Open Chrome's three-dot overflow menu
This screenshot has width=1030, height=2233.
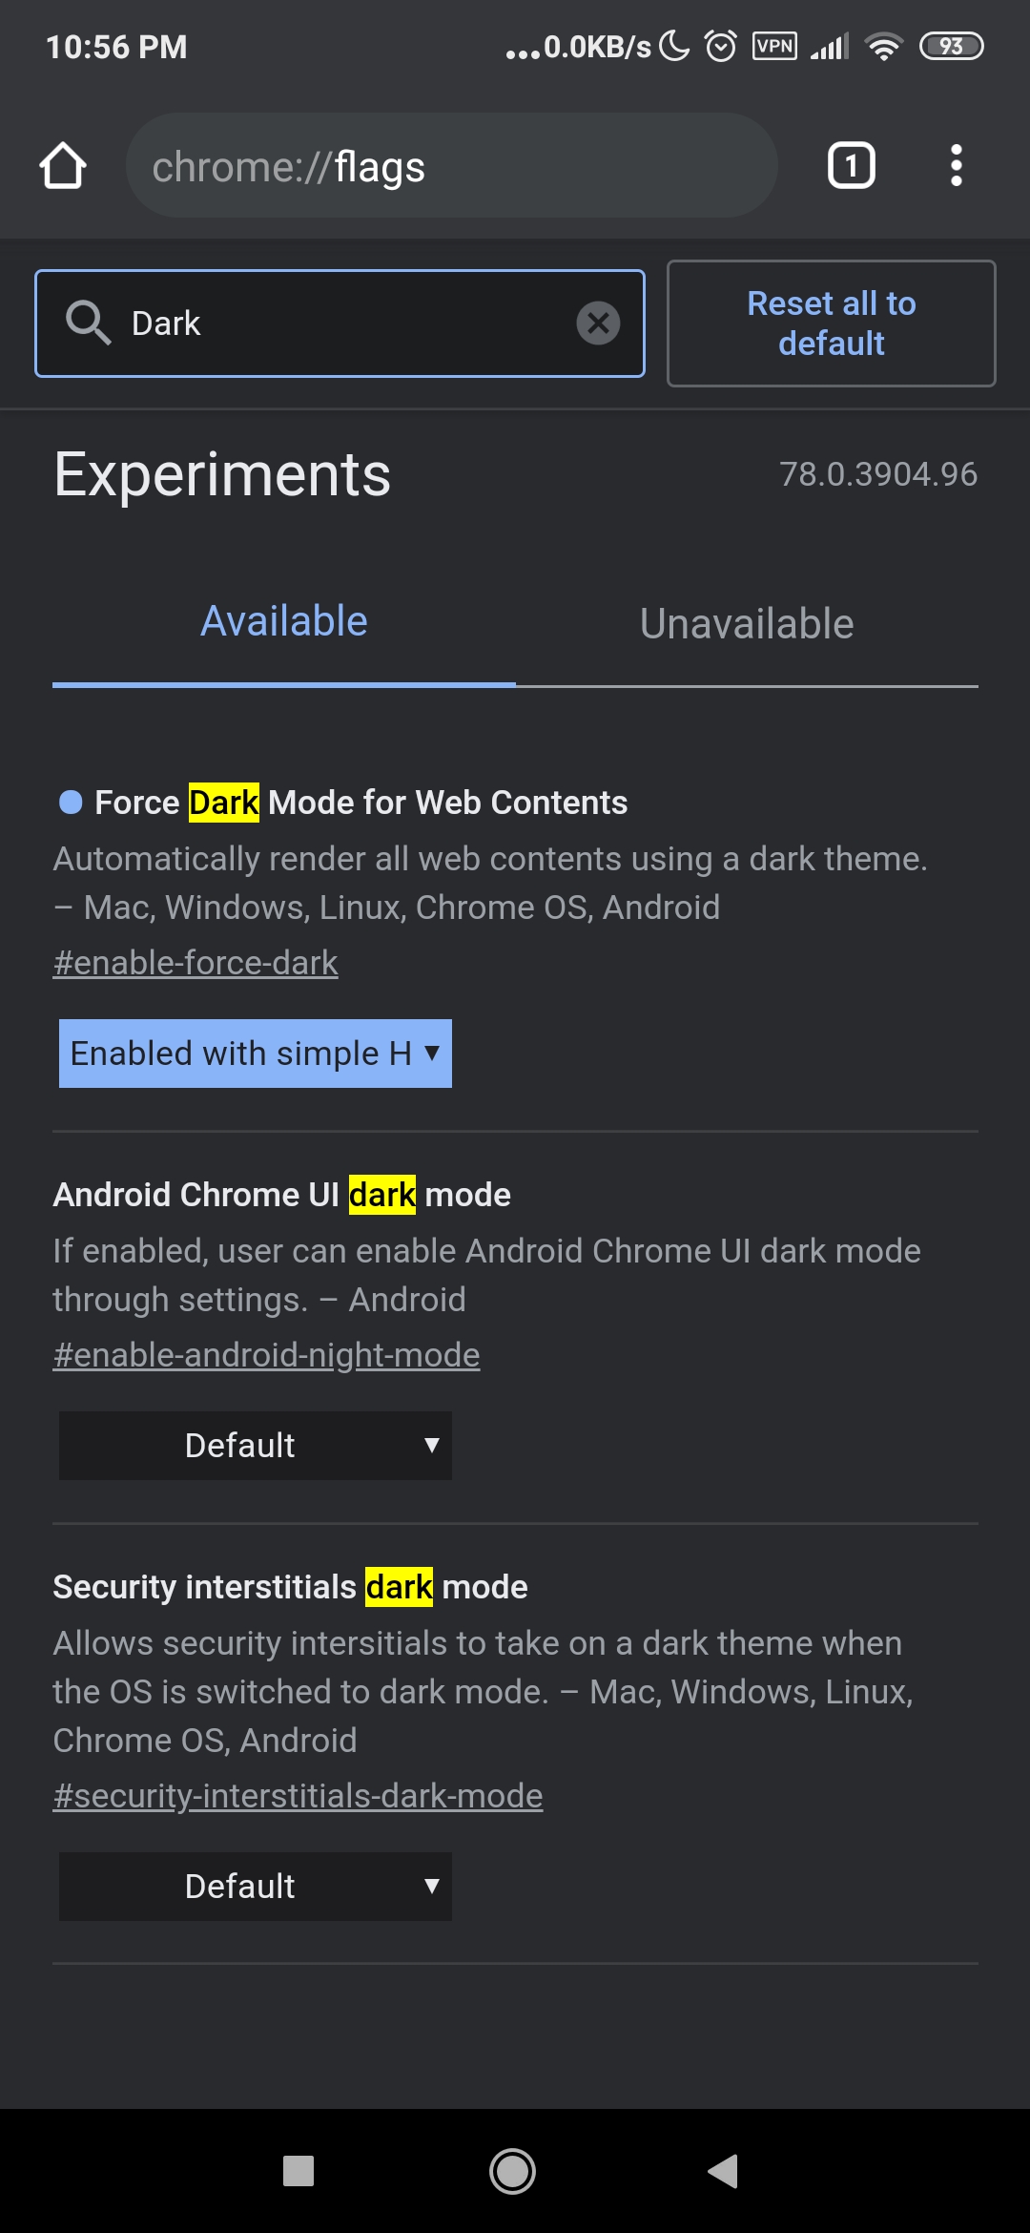pyautogui.click(x=957, y=165)
